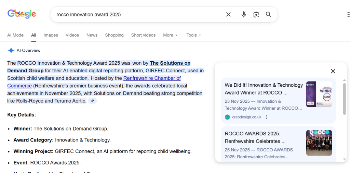The width and height of the screenshot is (350, 173).
Task: Click the Google logo
Action: (x=22, y=14)
